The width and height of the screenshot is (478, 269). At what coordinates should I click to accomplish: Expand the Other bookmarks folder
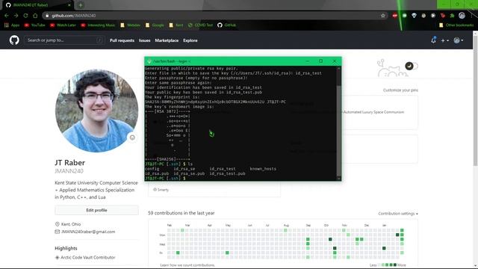(456, 25)
